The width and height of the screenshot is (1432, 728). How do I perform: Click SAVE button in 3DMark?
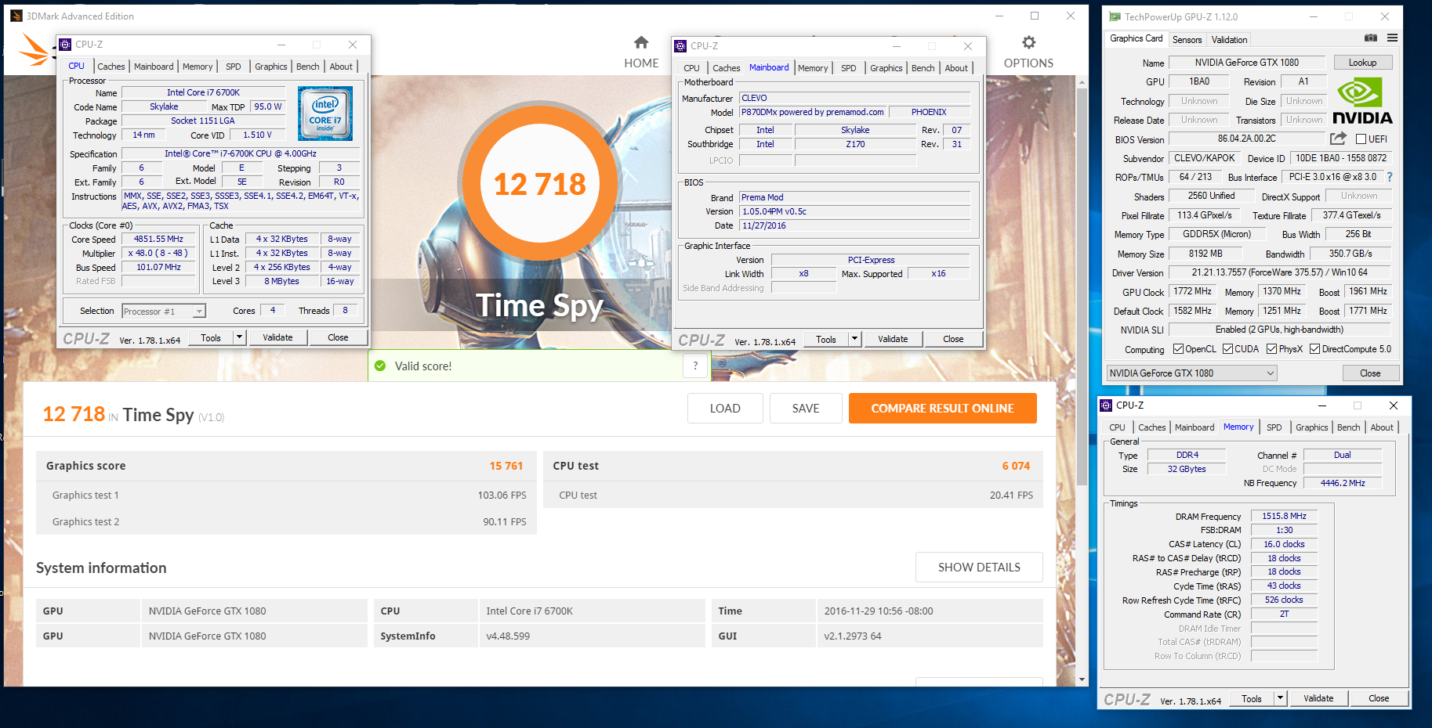(x=806, y=409)
